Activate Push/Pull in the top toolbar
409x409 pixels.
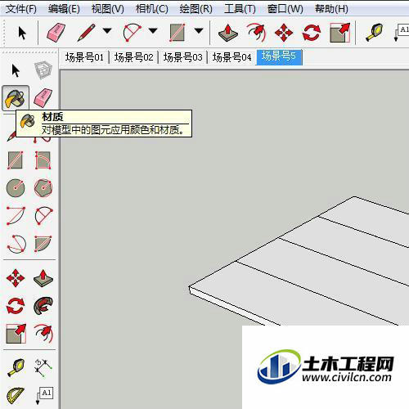pos(228,33)
